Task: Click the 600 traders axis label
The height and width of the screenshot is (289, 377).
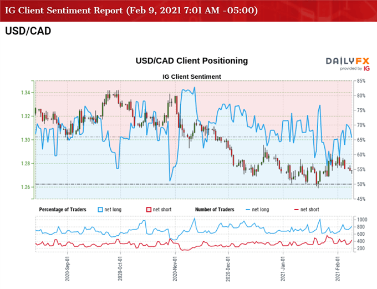Action: click(x=361, y=234)
